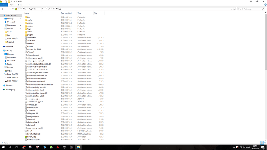Switch to the View ribbon tab
The height and width of the screenshot is (150, 267).
(x=27, y=5)
